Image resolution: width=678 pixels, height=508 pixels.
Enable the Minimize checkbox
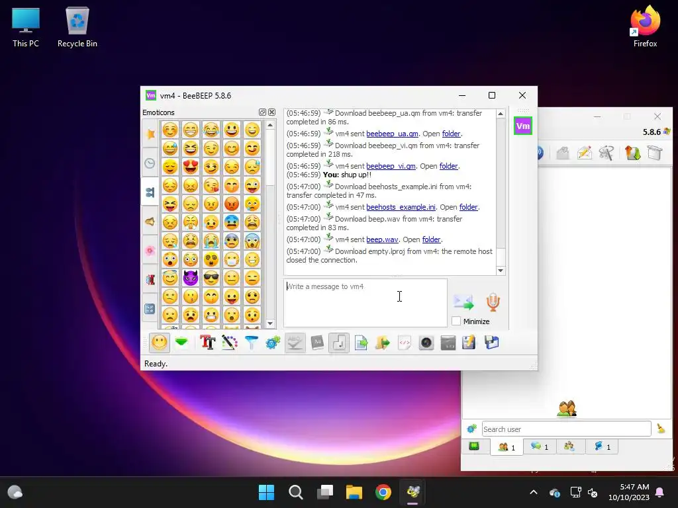coord(456,321)
